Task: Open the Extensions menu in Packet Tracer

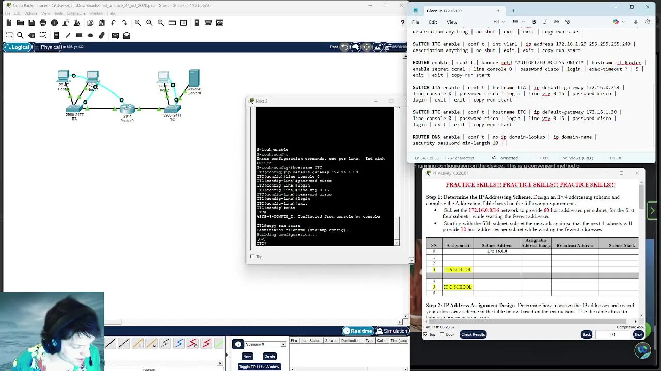Action: [76, 13]
